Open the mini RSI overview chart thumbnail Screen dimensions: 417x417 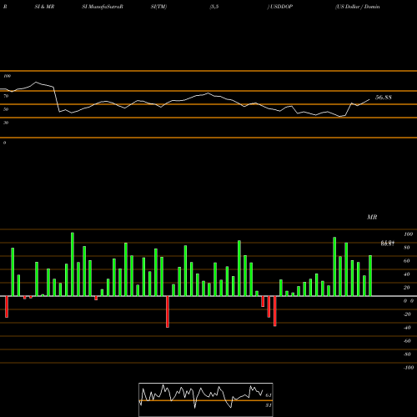206,399
